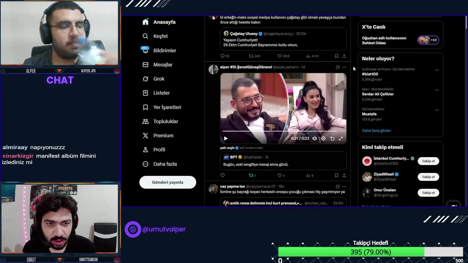Screen dimensions: 468x263
Task: Open quoted BPT tweet
Action: click(283, 160)
